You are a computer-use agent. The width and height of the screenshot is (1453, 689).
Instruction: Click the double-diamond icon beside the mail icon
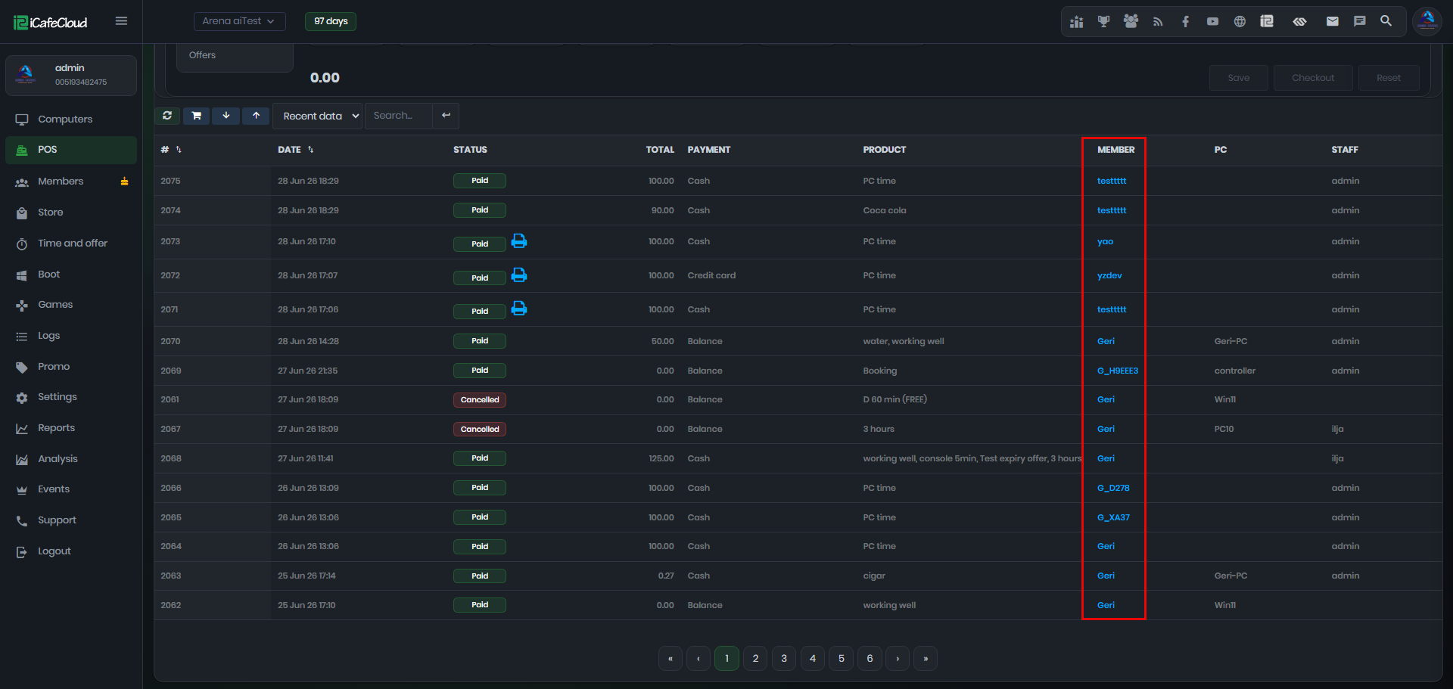pos(1299,22)
